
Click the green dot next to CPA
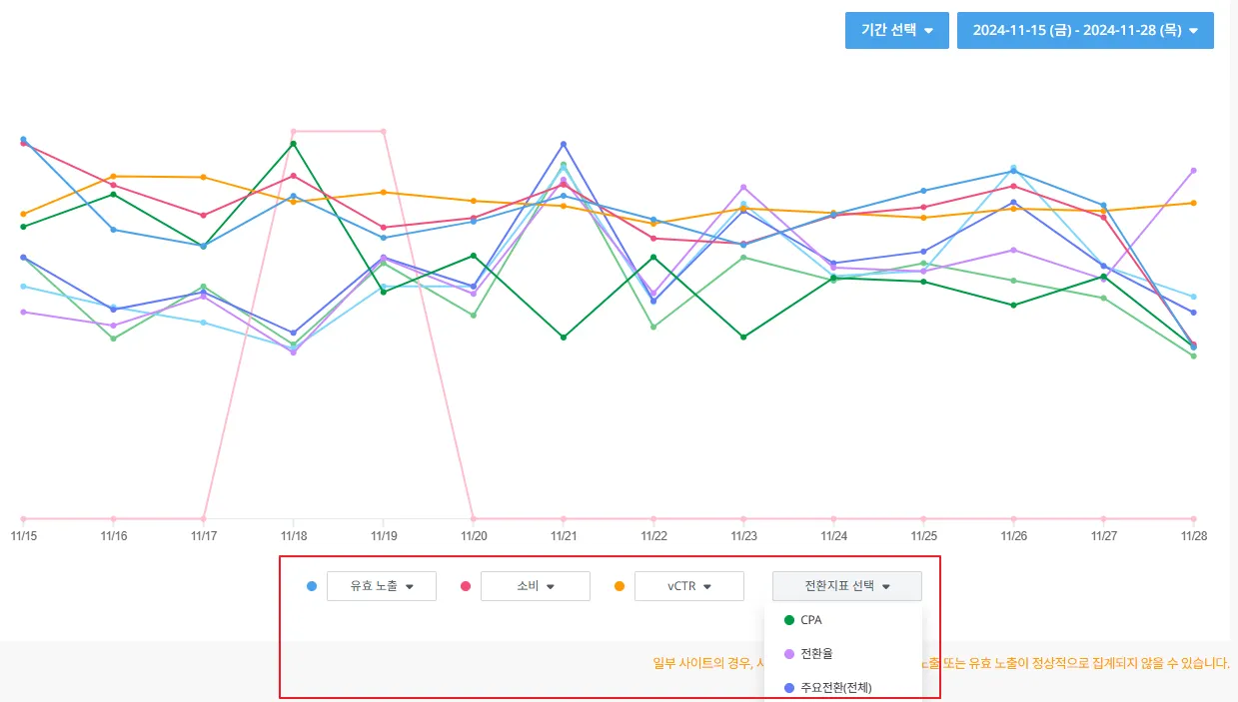click(x=789, y=620)
